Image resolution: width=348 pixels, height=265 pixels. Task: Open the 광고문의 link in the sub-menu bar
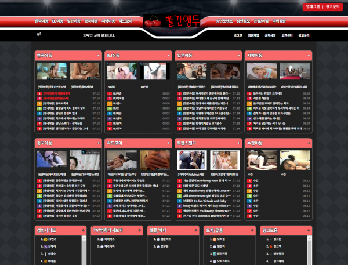tap(304, 35)
